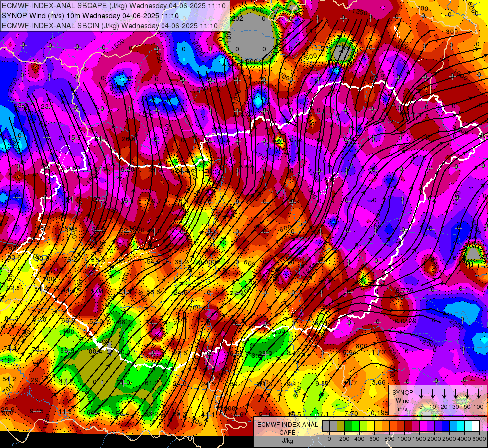Pick the cyan swatch in CAPE legend
Image resolution: width=488 pixels, height=448 pixels.
click(x=461, y=426)
